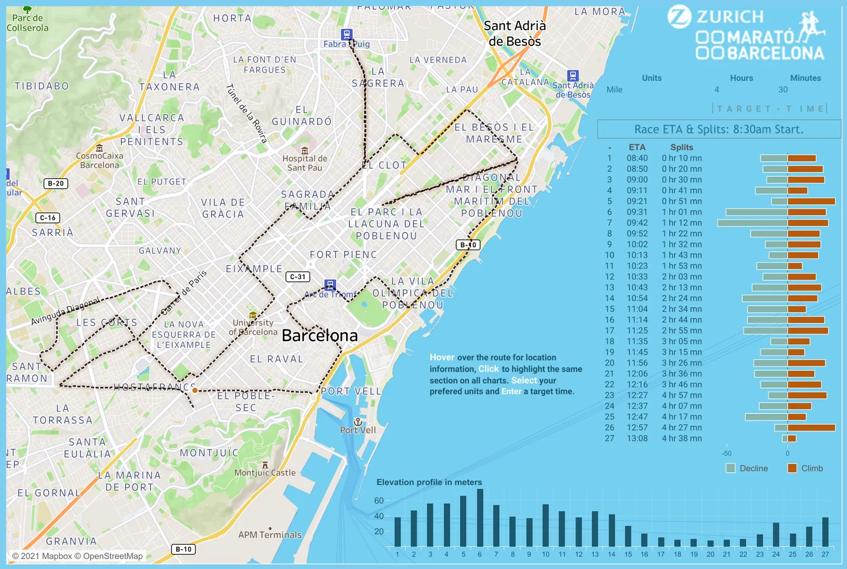
Task: Click the Parc de Collserola tree icon
Action: tap(28, 10)
